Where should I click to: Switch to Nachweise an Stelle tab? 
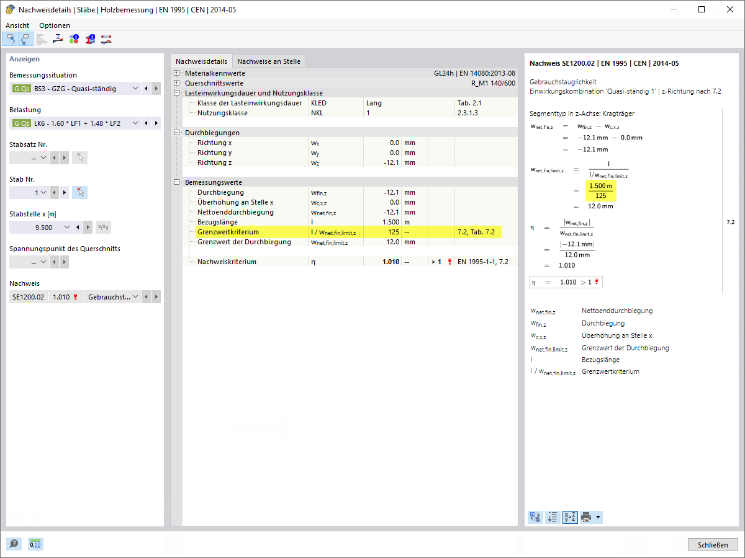click(269, 61)
